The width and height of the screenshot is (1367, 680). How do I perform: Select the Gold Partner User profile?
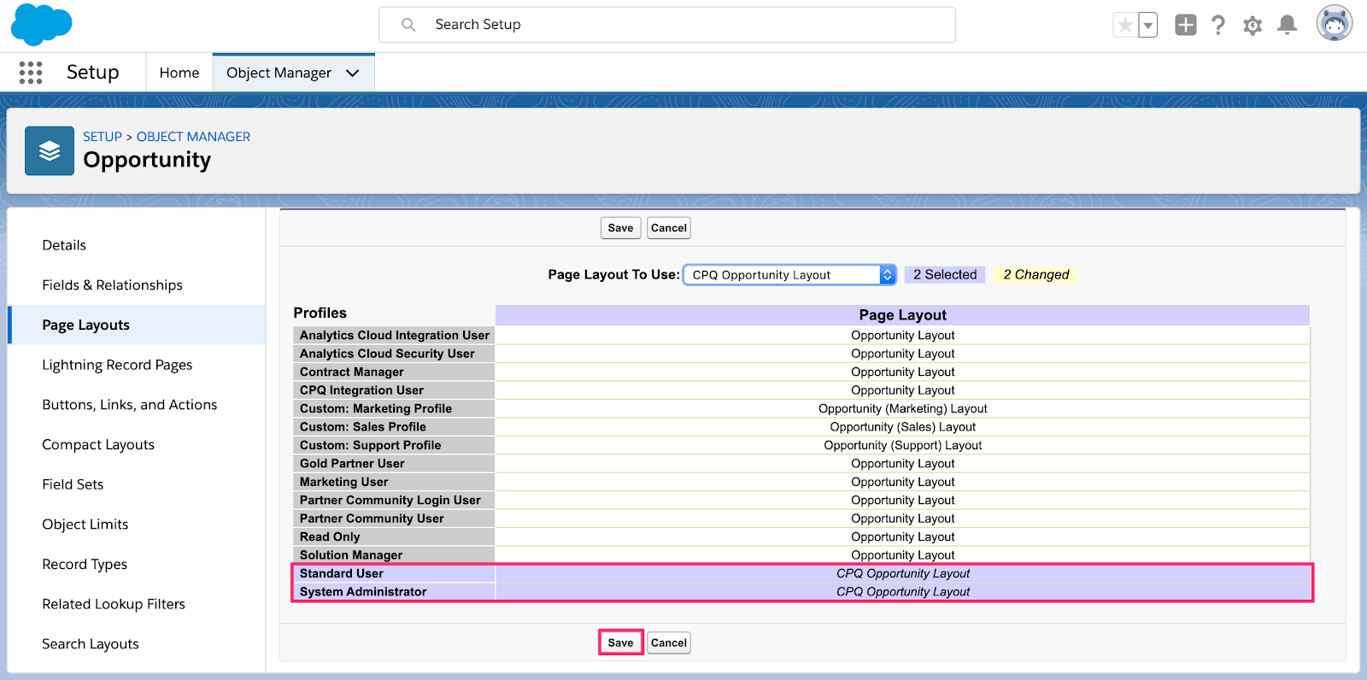pyautogui.click(x=394, y=464)
